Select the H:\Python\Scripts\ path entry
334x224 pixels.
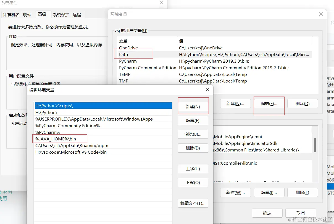tap(103, 106)
